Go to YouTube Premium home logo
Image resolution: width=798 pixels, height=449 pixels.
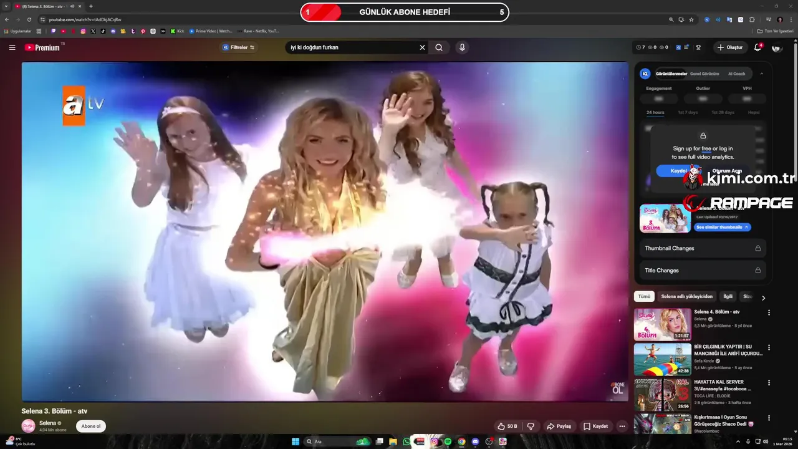42,47
